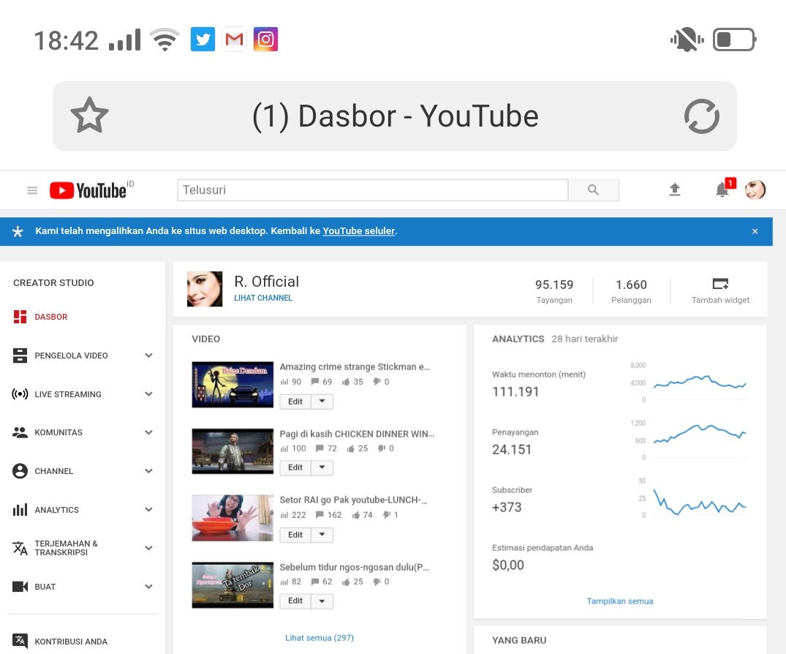Click the upload video arrow icon
This screenshot has width=786, height=654.
coord(675,189)
